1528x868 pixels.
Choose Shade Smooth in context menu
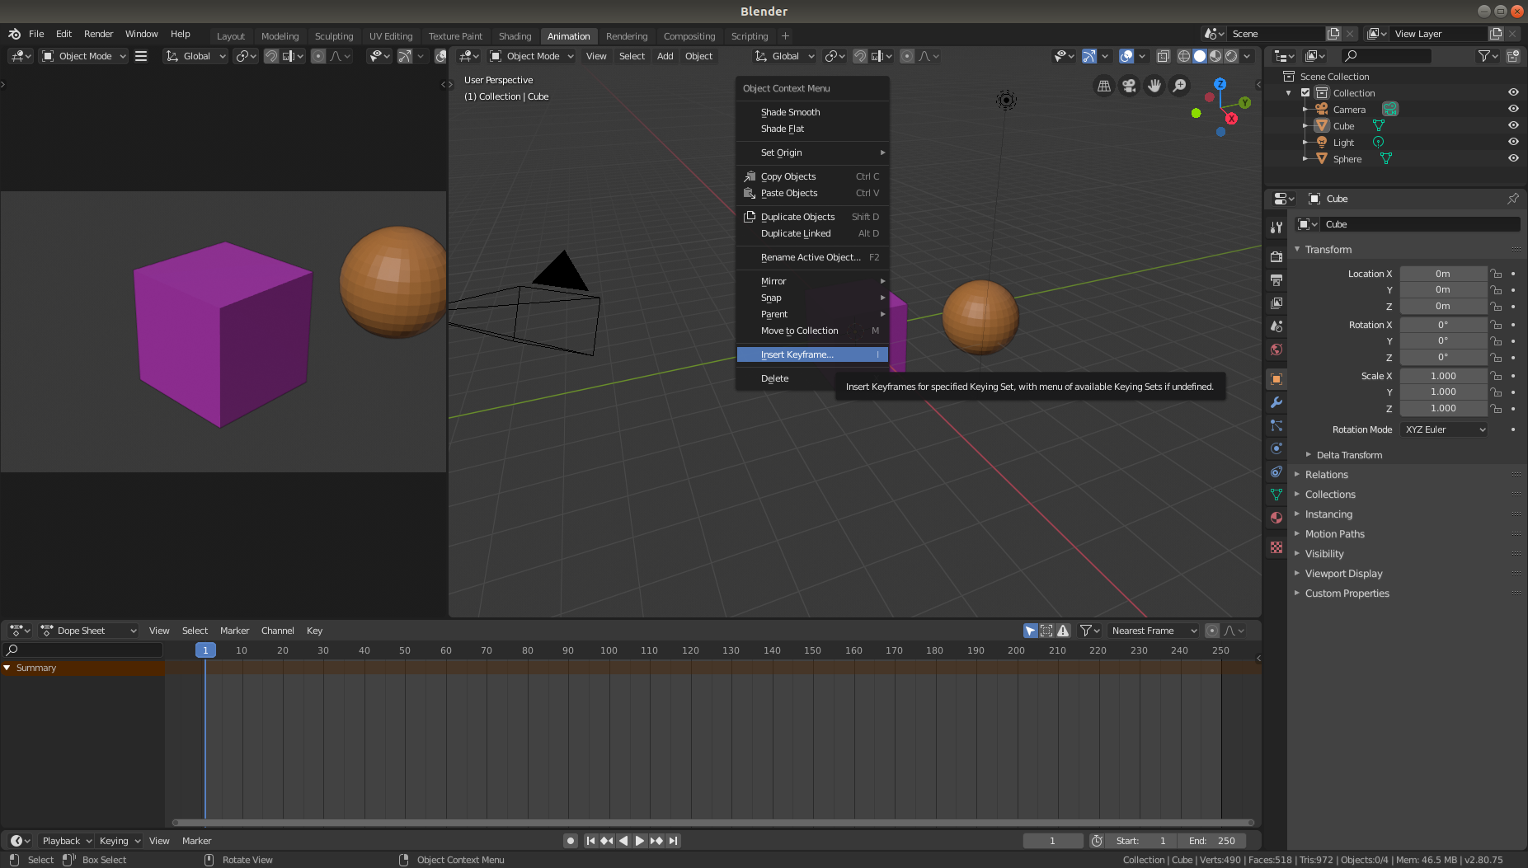coord(812,112)
